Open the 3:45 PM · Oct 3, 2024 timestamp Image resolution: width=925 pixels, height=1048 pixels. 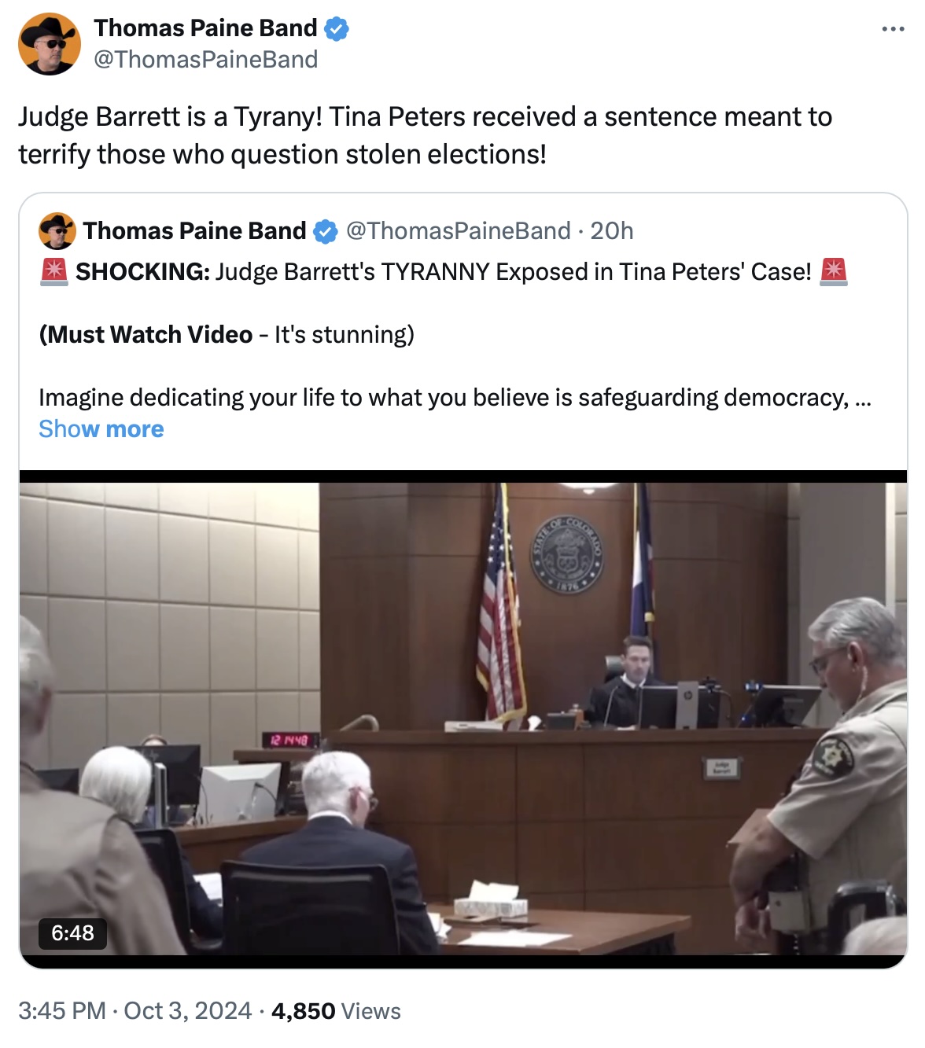coord(135,1011)
